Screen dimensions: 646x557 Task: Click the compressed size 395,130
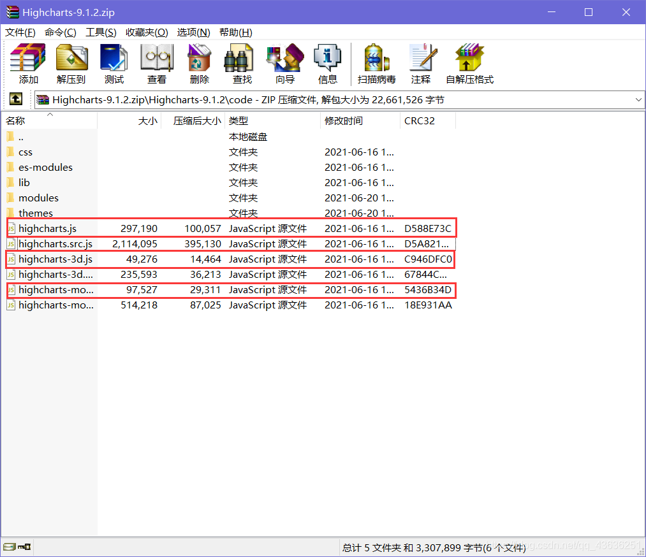pyautogui.click(x=203, y=243)
